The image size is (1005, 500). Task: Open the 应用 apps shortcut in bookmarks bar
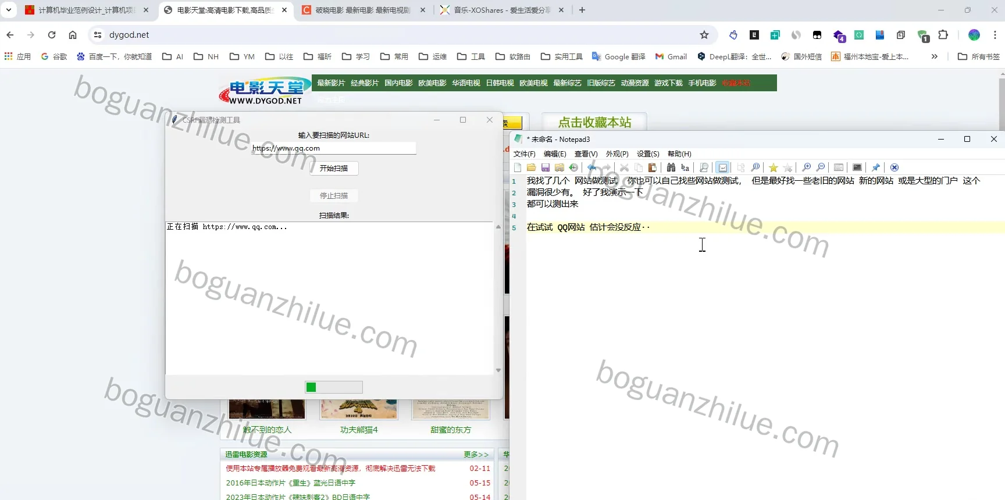pyautogui.click(x=17, y=56)
